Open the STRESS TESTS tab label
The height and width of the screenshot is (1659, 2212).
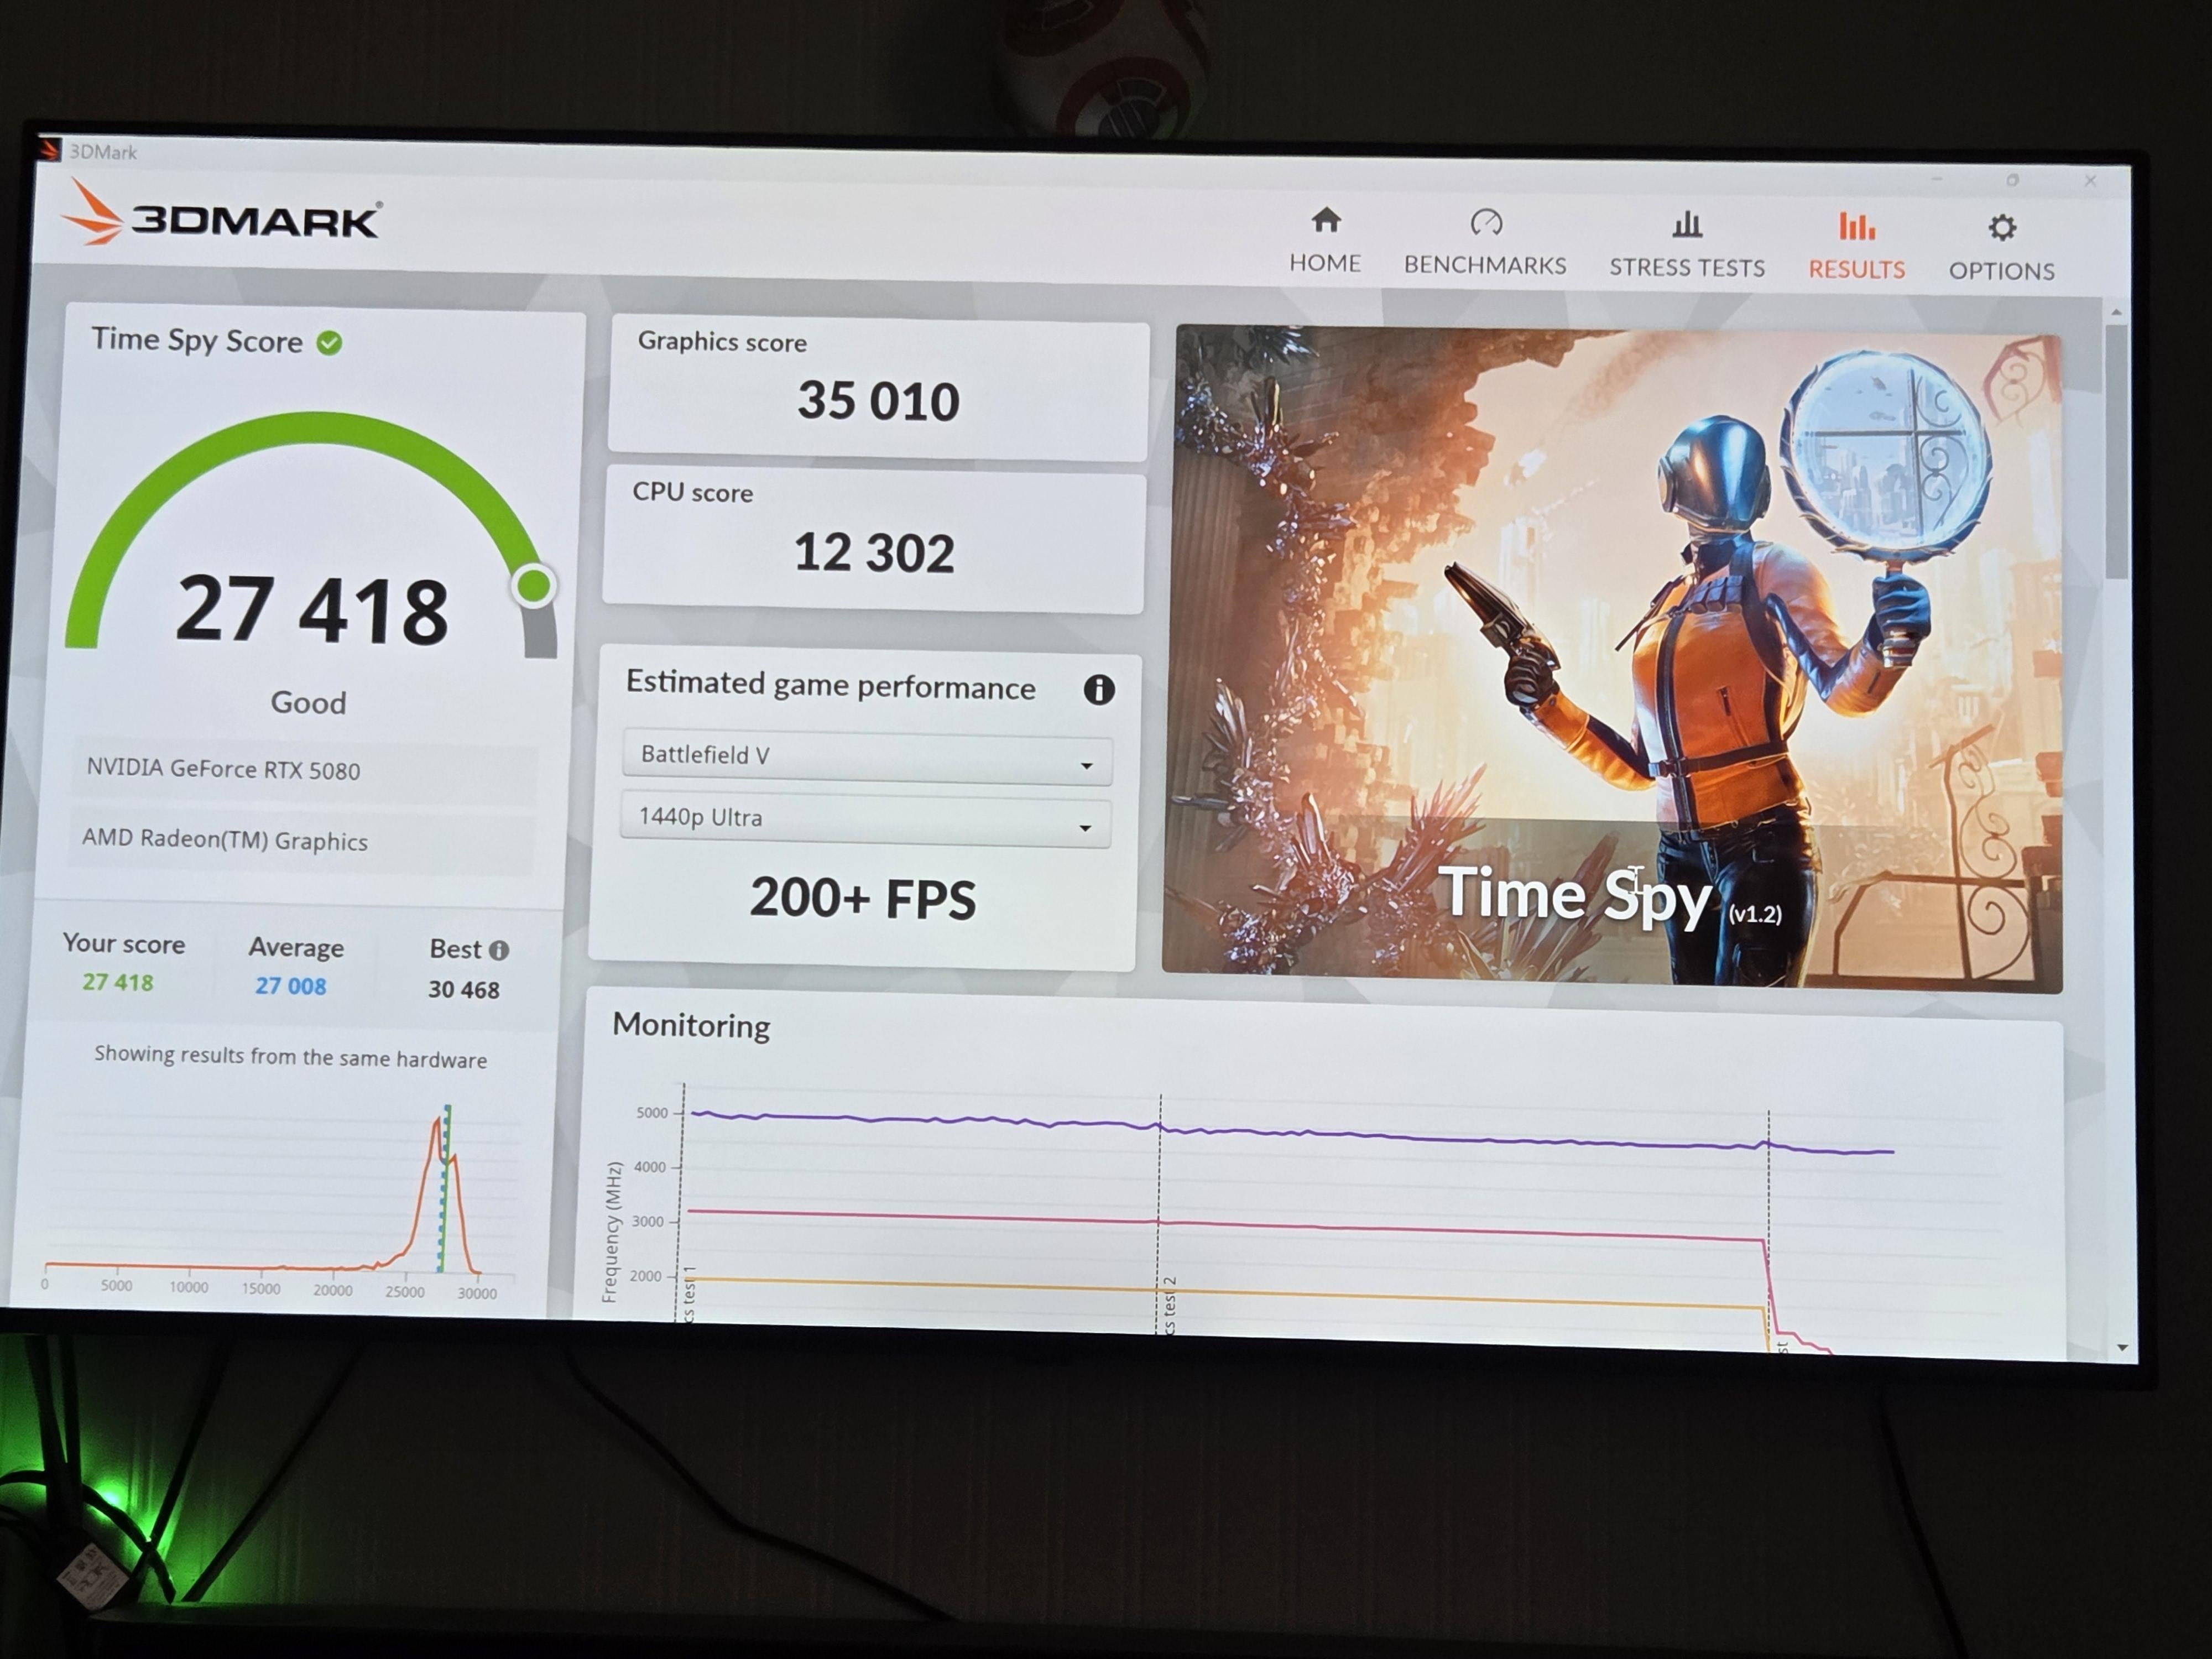click(x=1687, y=268)
